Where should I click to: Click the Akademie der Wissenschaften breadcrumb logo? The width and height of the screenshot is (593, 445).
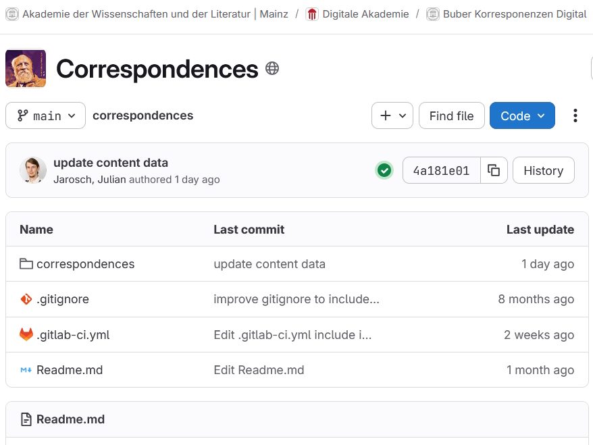(11, 14)
